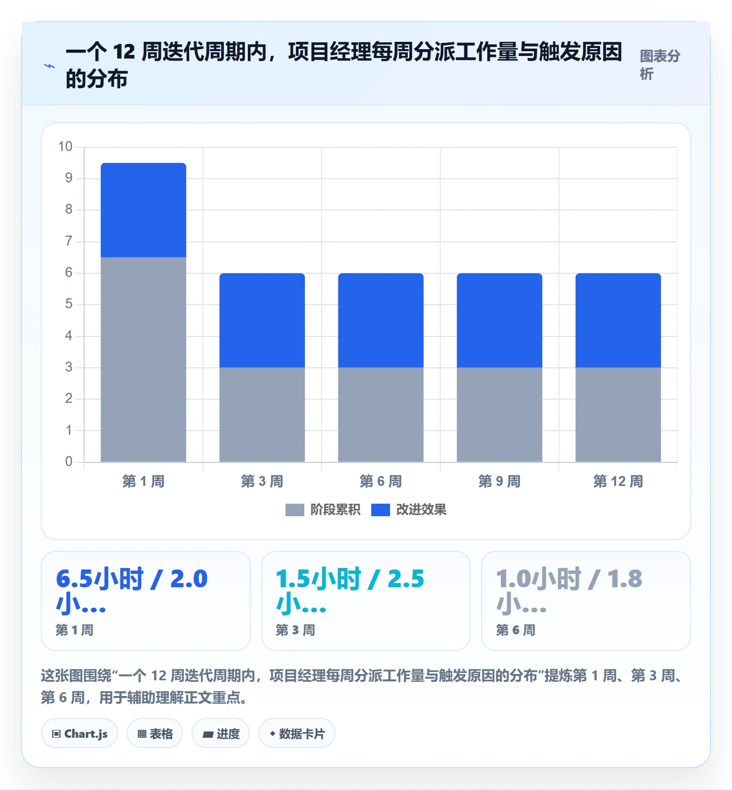The image size is (732, 790).
Task: Click the grid icon in the 表格 tag
Action: (x=142, y=734)
